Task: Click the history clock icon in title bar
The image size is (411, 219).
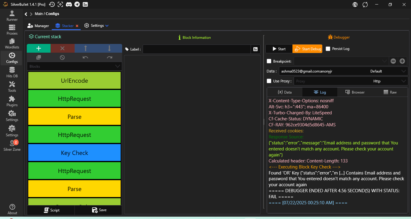Action: tap(52, 4)
